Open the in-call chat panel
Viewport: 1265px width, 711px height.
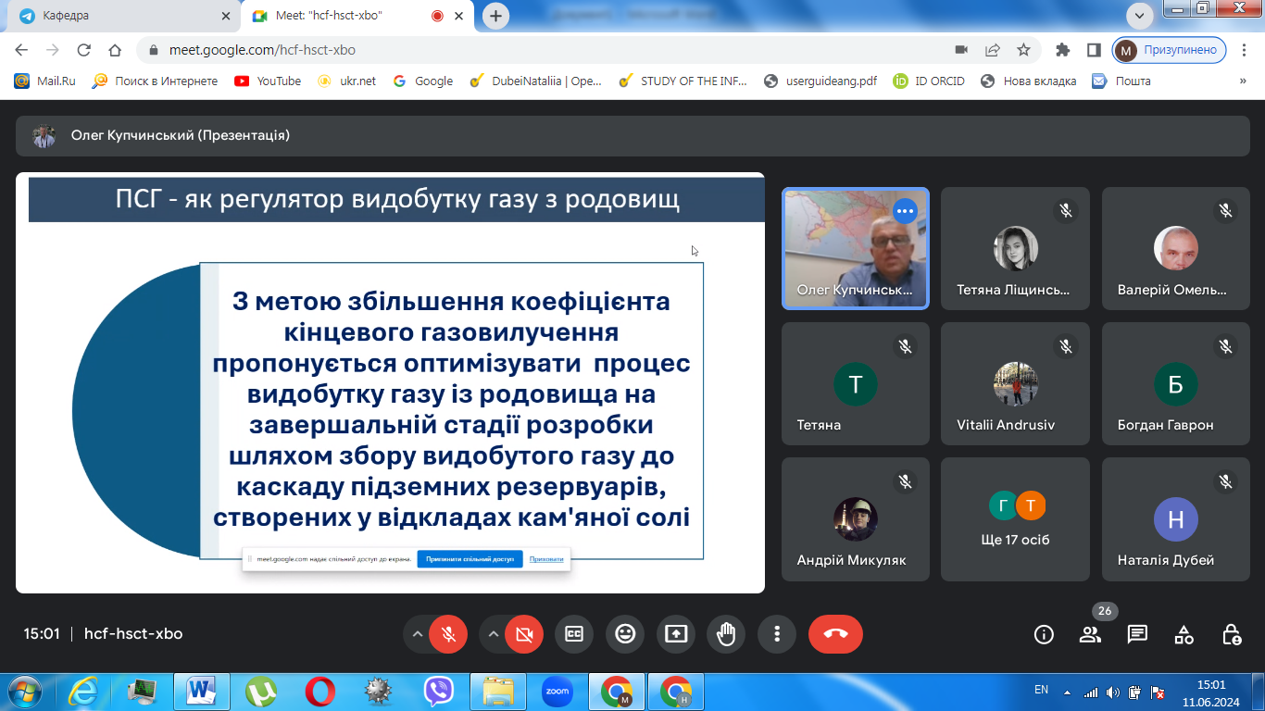(1136, 634)
